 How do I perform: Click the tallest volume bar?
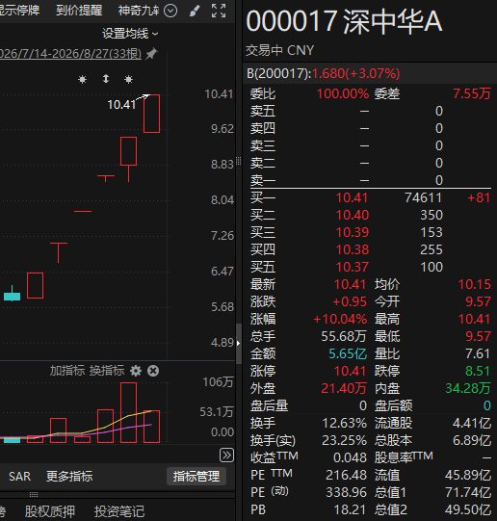[x=128, y=413]
